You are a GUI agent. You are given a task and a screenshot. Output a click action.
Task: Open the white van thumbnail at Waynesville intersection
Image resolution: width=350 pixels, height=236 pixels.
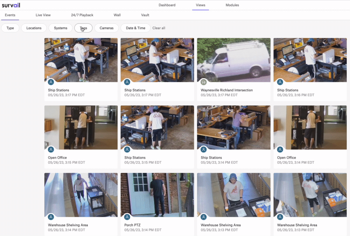pyautogui.click(x=234, y=60)
